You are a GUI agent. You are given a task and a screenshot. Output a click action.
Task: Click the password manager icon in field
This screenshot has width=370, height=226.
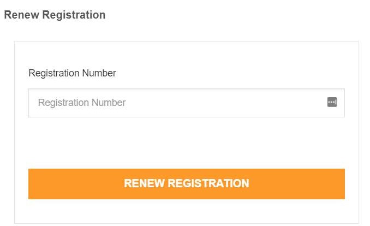click(x=332, y=102)
